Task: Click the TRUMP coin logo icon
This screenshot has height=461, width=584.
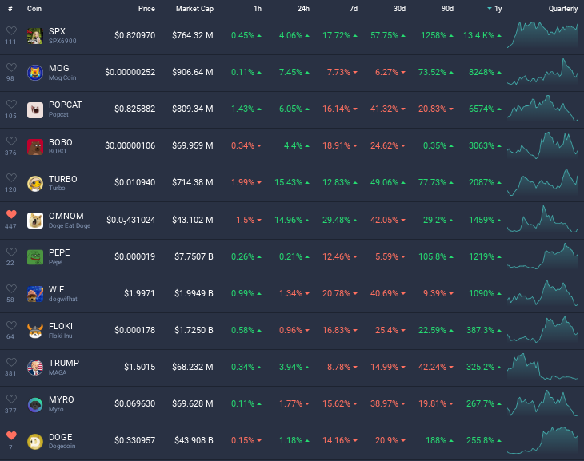Action: coord(35,368)
